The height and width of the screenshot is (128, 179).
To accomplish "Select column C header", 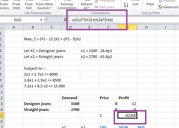I will click(52, 27).
